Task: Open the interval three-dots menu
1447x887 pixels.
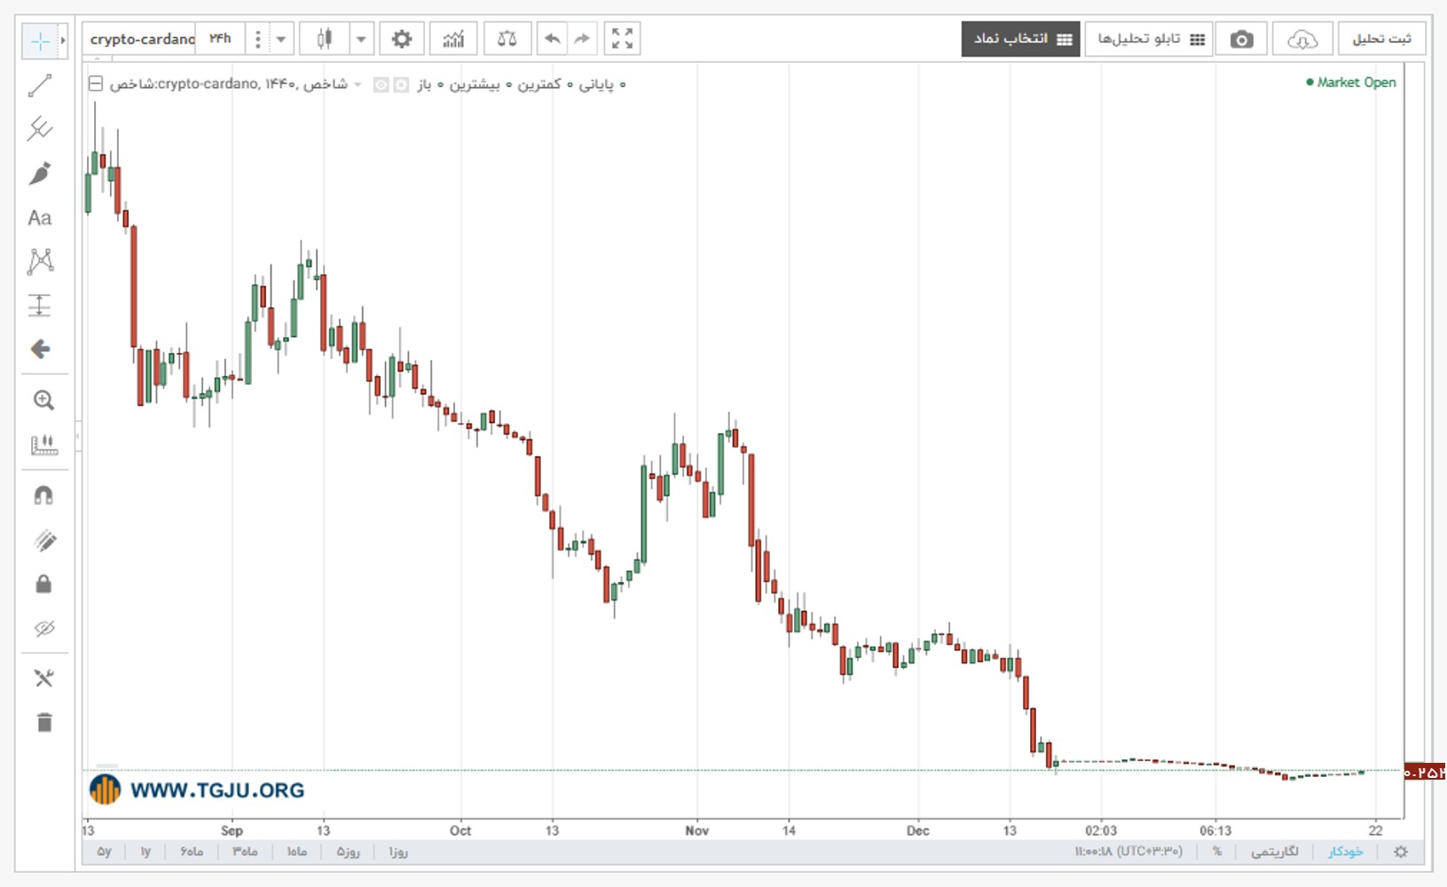Action: pos(258,39)
